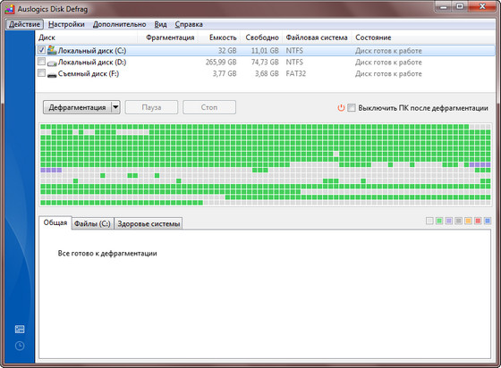
Task: Click Диск готов к работе status for disk F:
Action: (388, 73)
